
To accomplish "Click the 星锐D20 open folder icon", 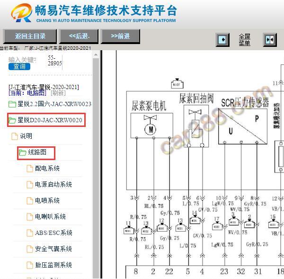I will click(x=12, y=120).
